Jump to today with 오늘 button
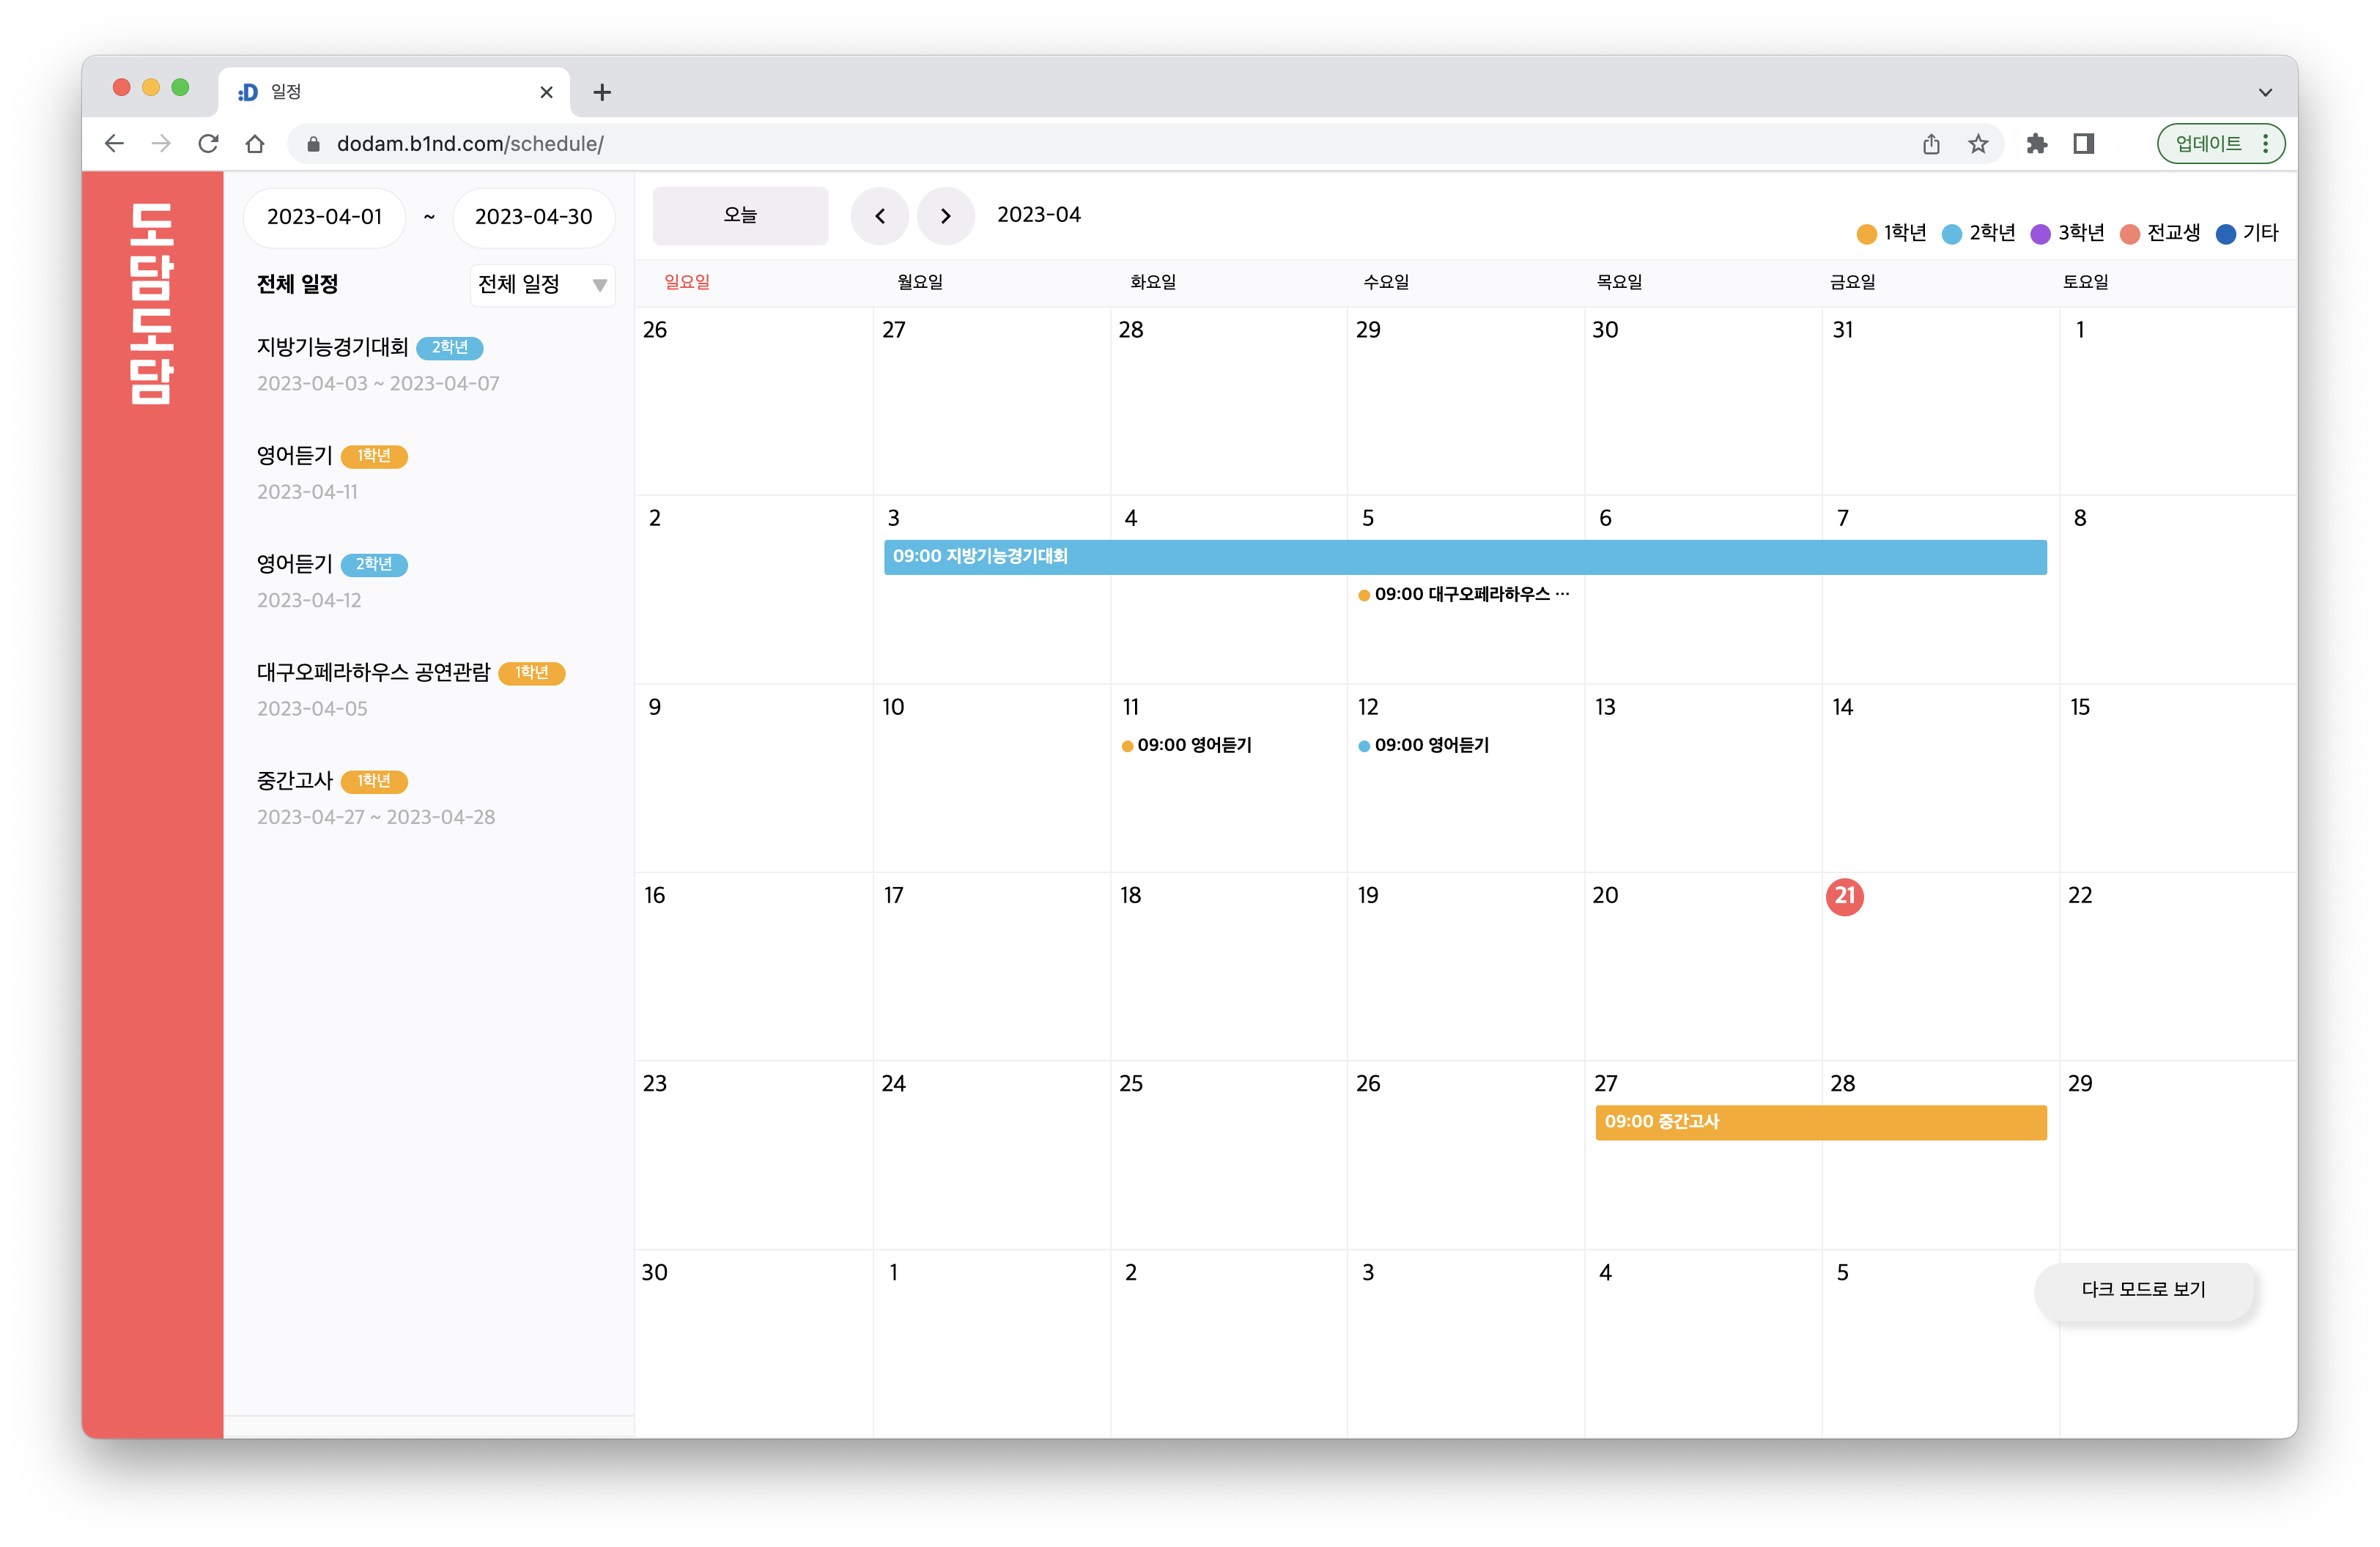Screen dimensions: 2380x1547 pyautogui.click(x=740, y=216)
